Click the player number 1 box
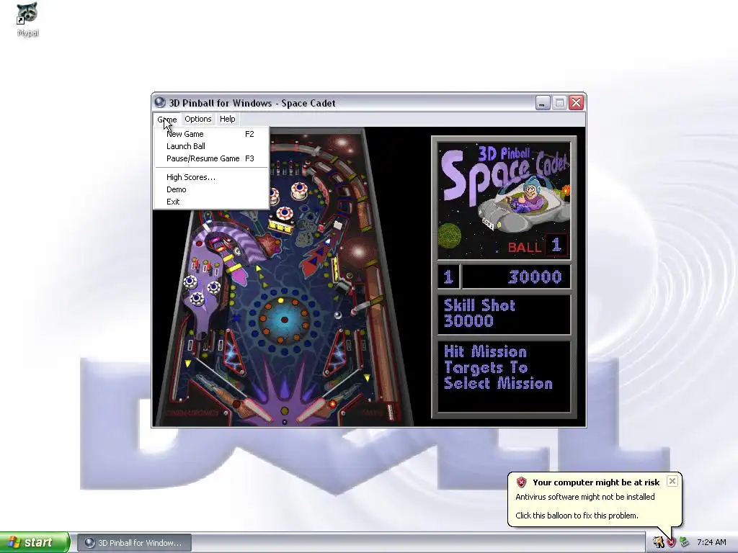The height and width of the screenshot is (553, 738). point(448,277)
